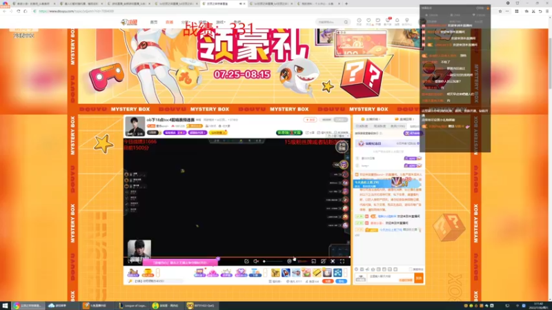The height and width of the screenshot is (310, 552).
Task: Click the gold bar gift icon
Action: pos(317,272)
